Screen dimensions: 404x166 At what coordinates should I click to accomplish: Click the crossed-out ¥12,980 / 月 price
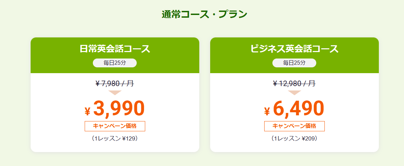(x=294, y=83)
